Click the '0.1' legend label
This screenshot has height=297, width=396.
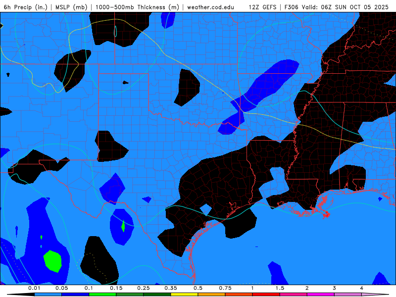89,288
